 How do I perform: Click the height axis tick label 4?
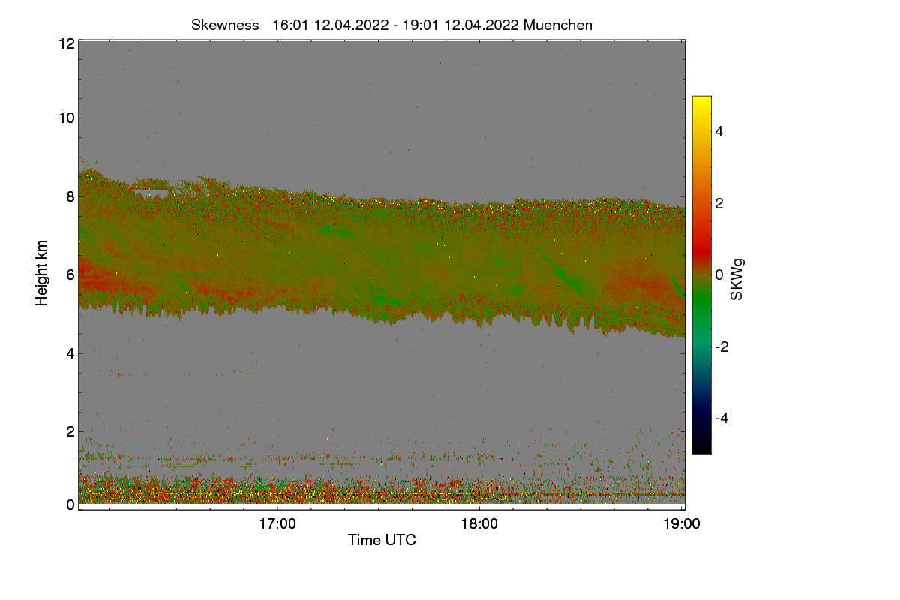(x=70, y=352)
